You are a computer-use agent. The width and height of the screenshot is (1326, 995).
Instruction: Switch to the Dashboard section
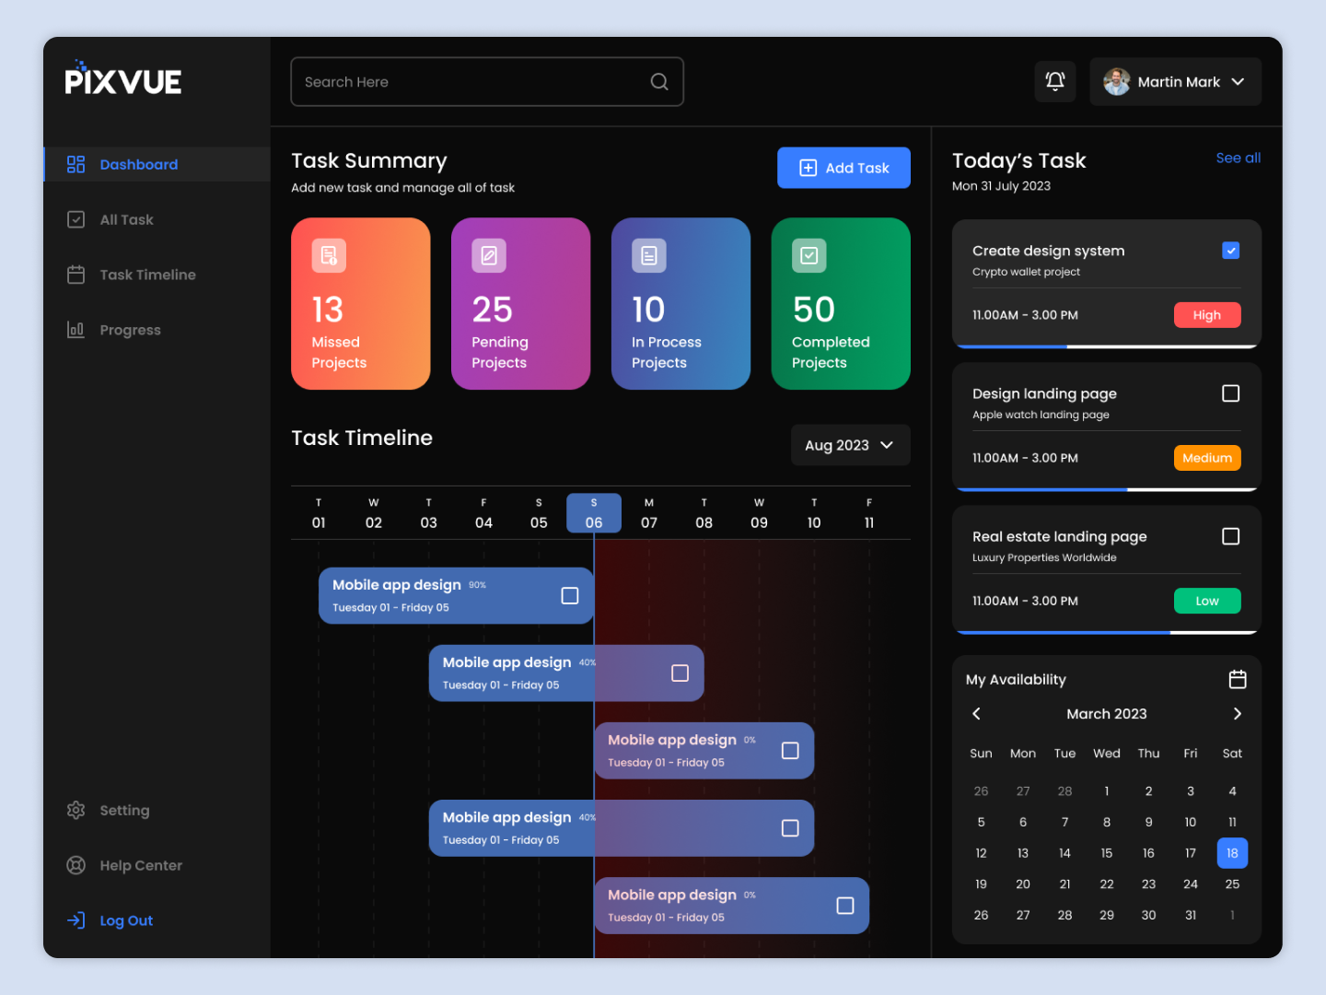(138, 164)
